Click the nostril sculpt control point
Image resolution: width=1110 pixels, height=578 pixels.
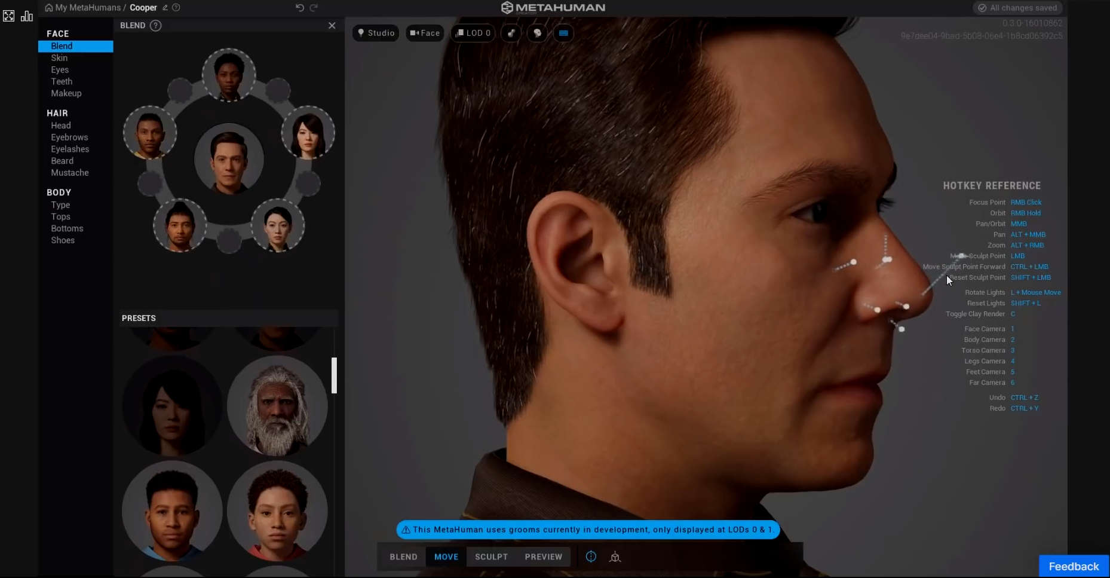877,310
